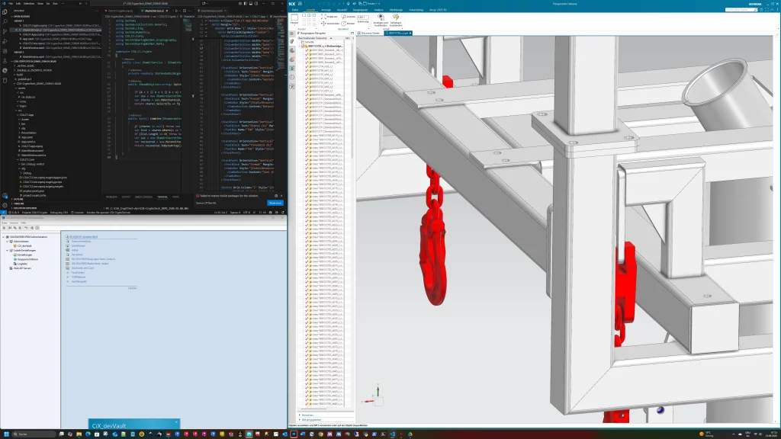Uncheck the second component in Baugruppen-Navigator

[x=308, y=53]
